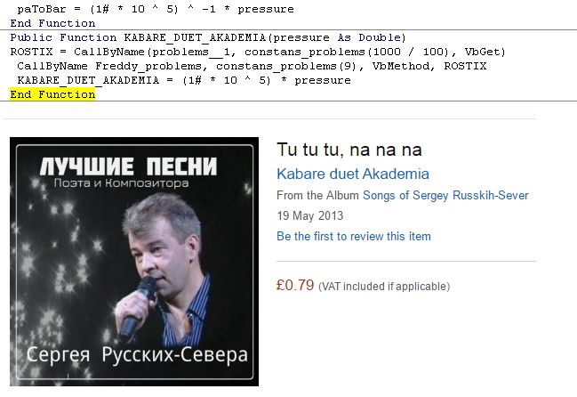
Task: Open the Kabare duet Akademia artist link
Action: coord(353,174)
